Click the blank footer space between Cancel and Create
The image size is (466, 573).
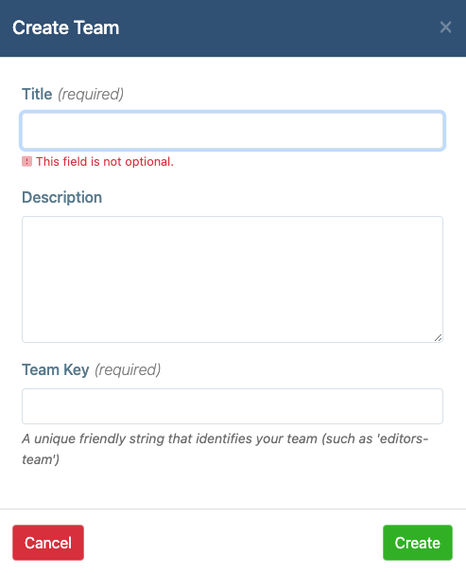[x=233, y=543]
